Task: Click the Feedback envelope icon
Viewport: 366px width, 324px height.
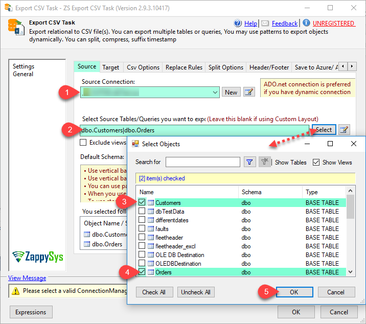Action: pyautogui.click(x=265, y=23)
